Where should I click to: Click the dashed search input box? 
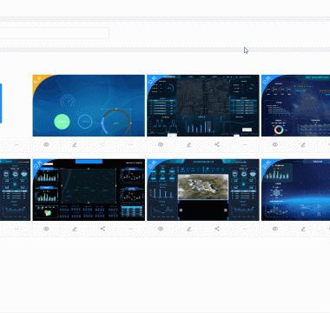point(55,33)
